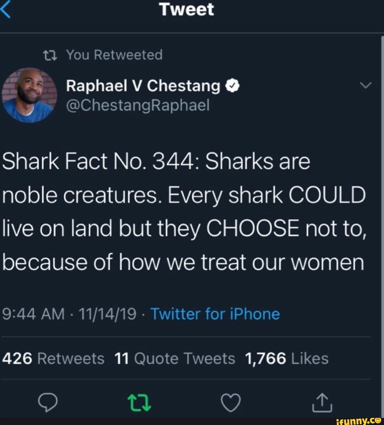Click the You Retweeted label
384x425 pixels.
(114, 55)
